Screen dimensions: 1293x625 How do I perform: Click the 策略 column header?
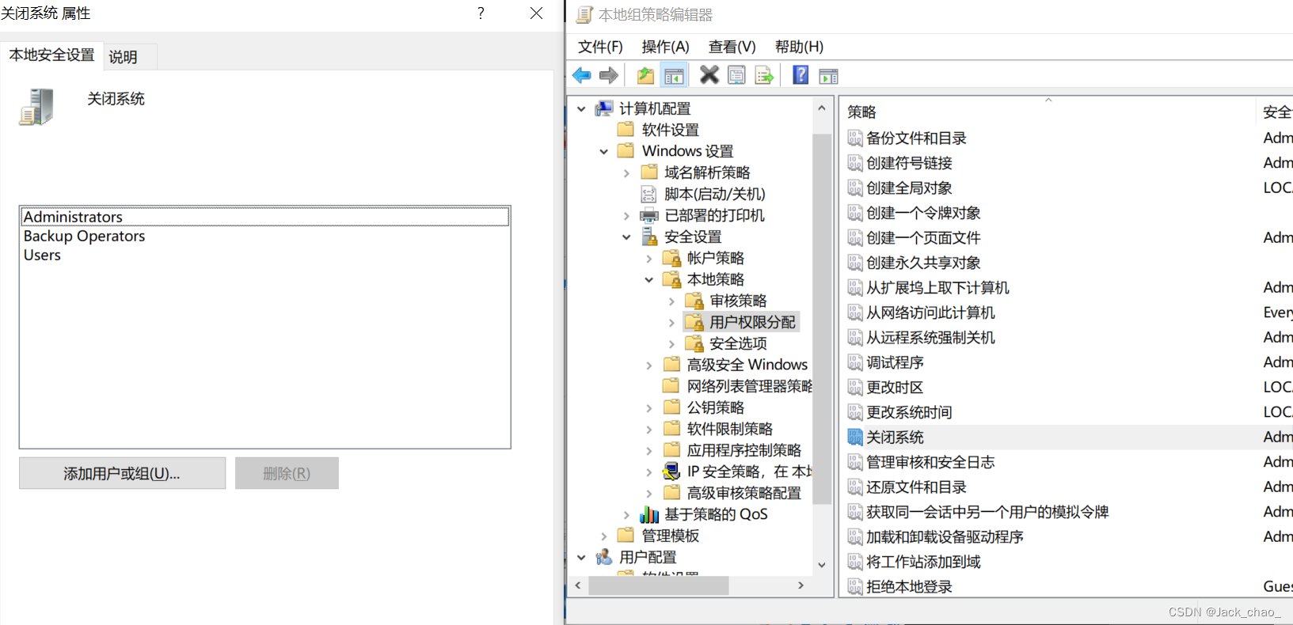tap(1048, 112)
